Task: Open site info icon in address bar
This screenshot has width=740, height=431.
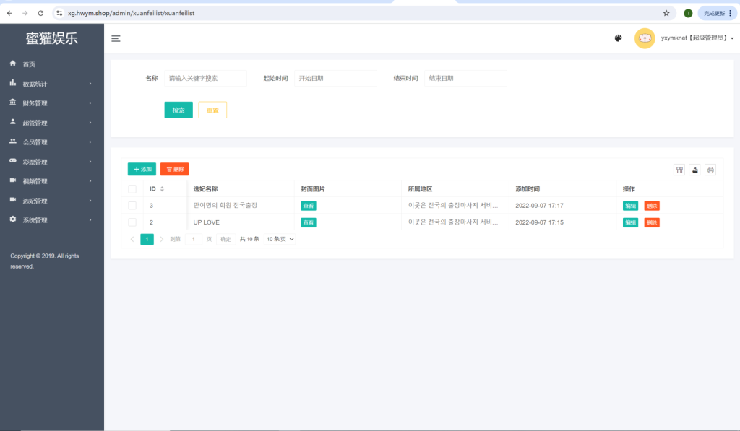Action: (59, 13)
